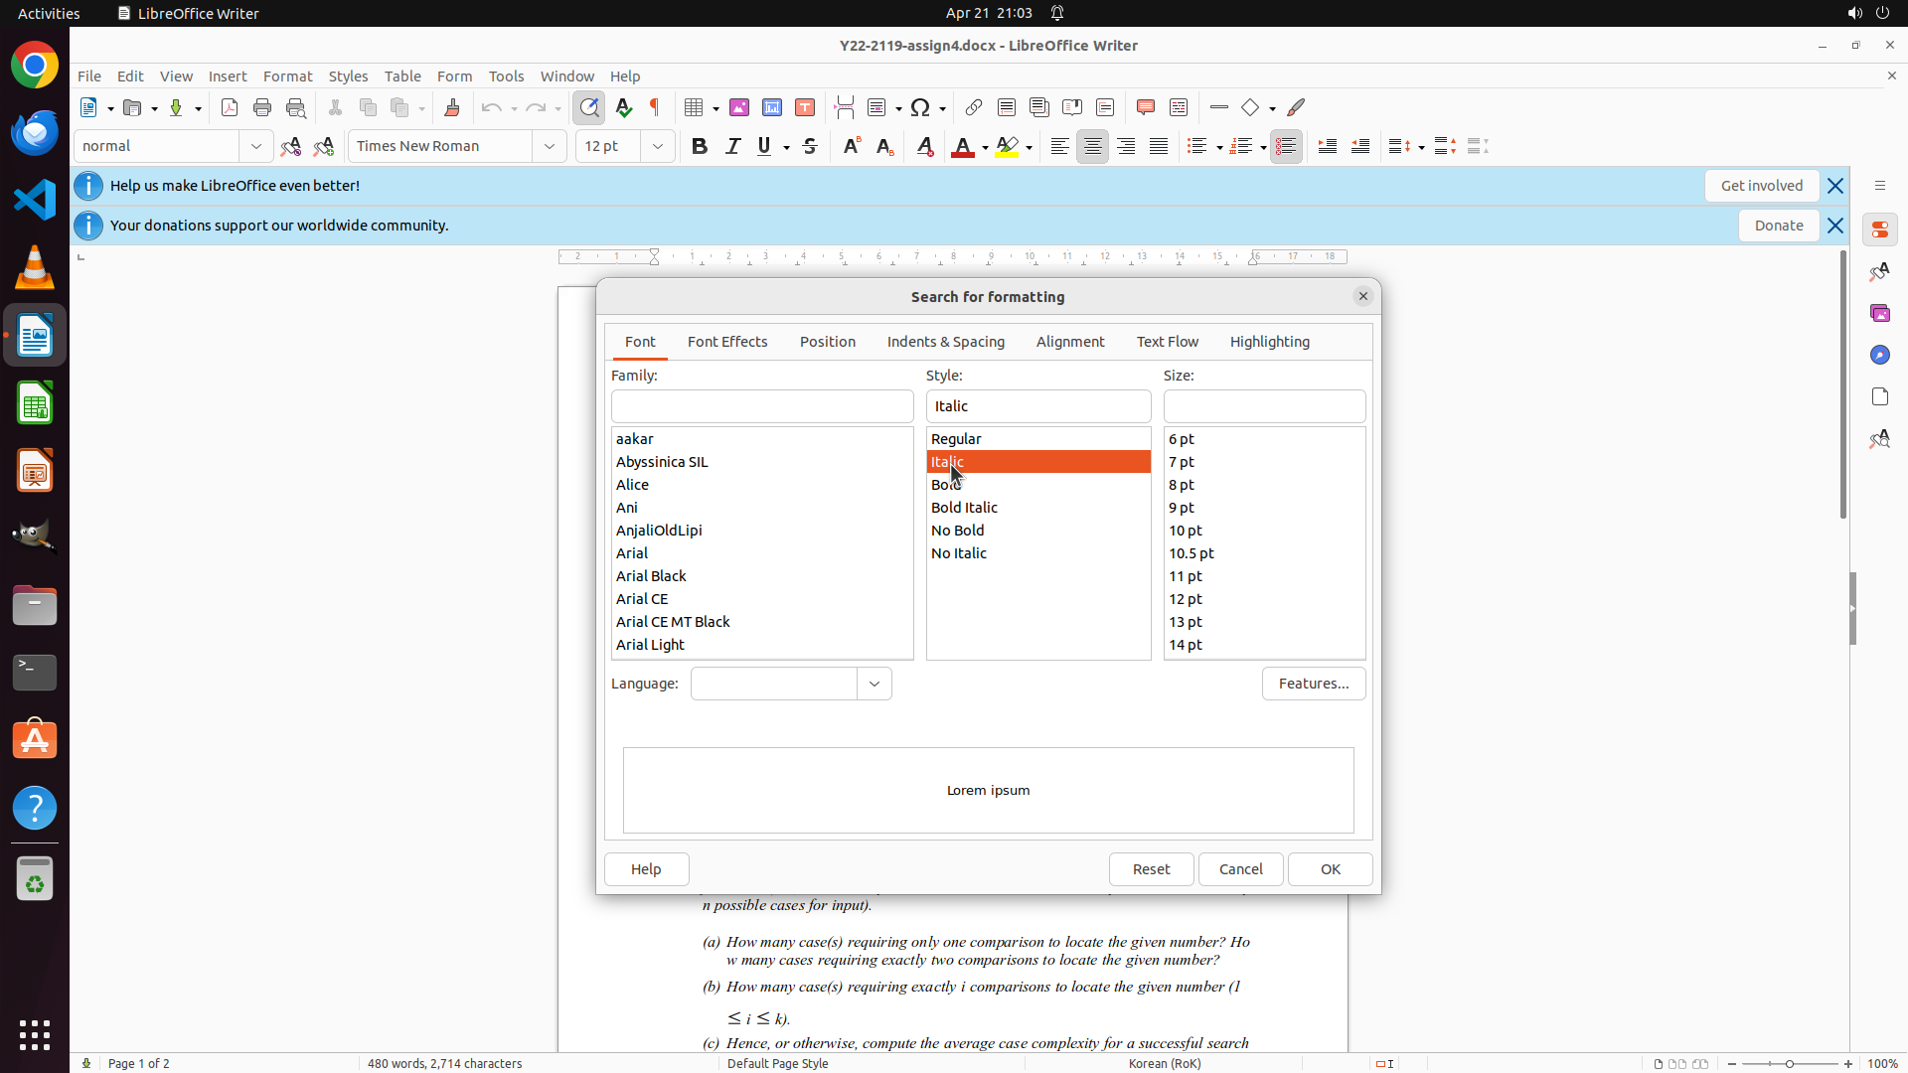Click the Clone Formatting paintbrush icon
Viewport: 1908px width, 1073px height.
click(x=452, y=107)
